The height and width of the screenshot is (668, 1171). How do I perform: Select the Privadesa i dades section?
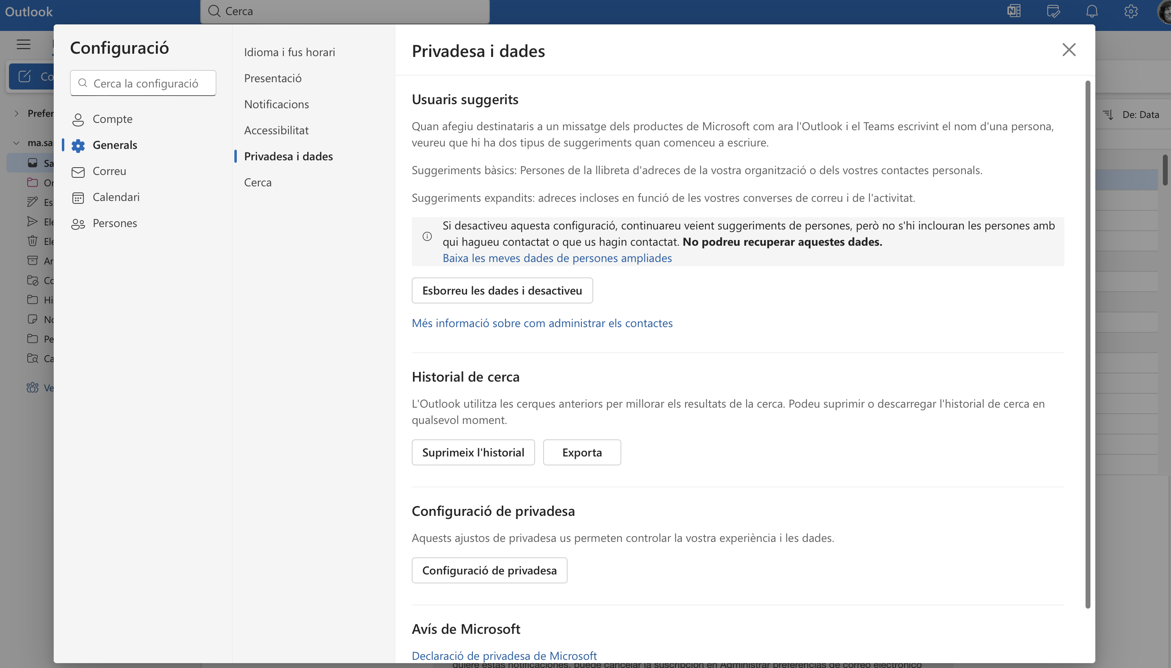click(288, 157)
